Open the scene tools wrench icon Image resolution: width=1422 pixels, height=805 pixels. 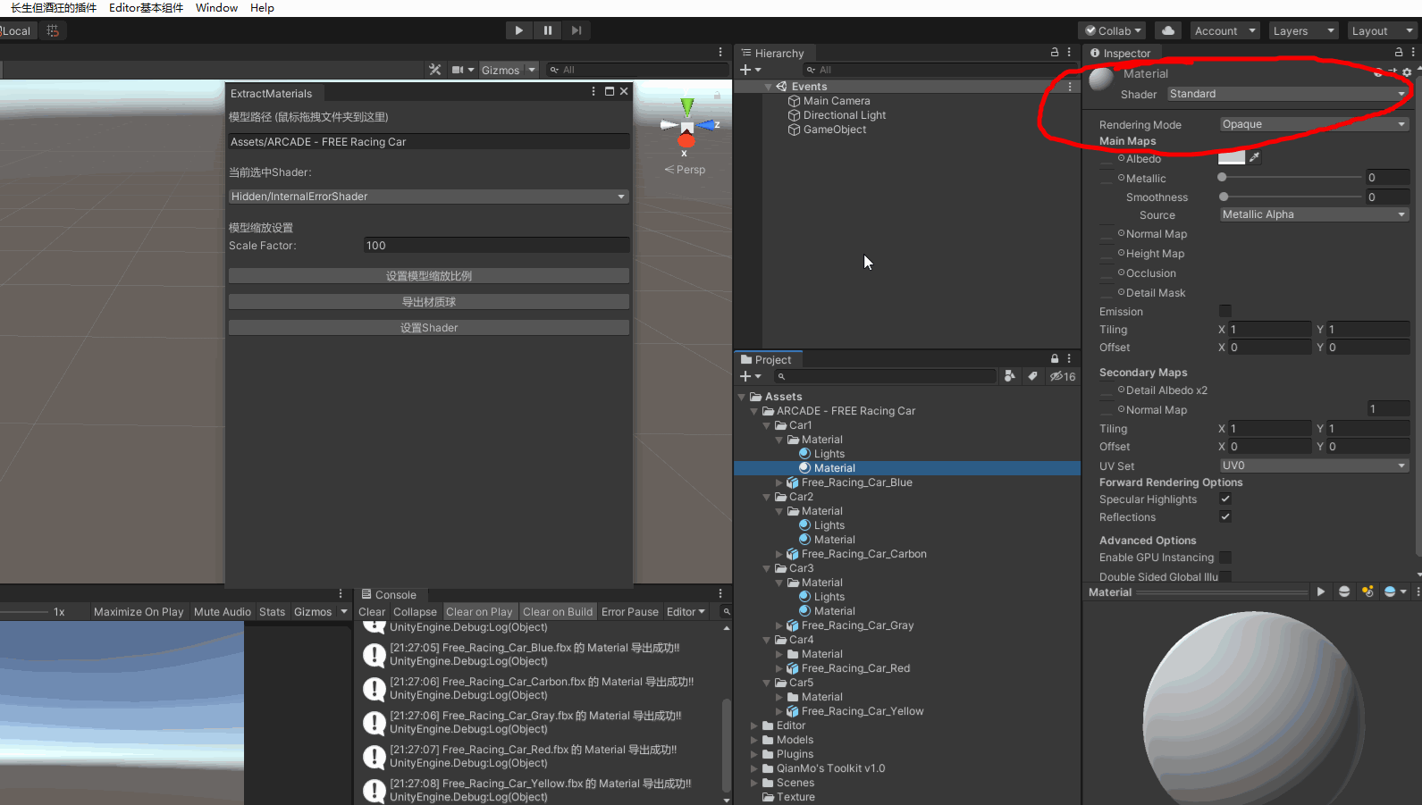[435, 70]
